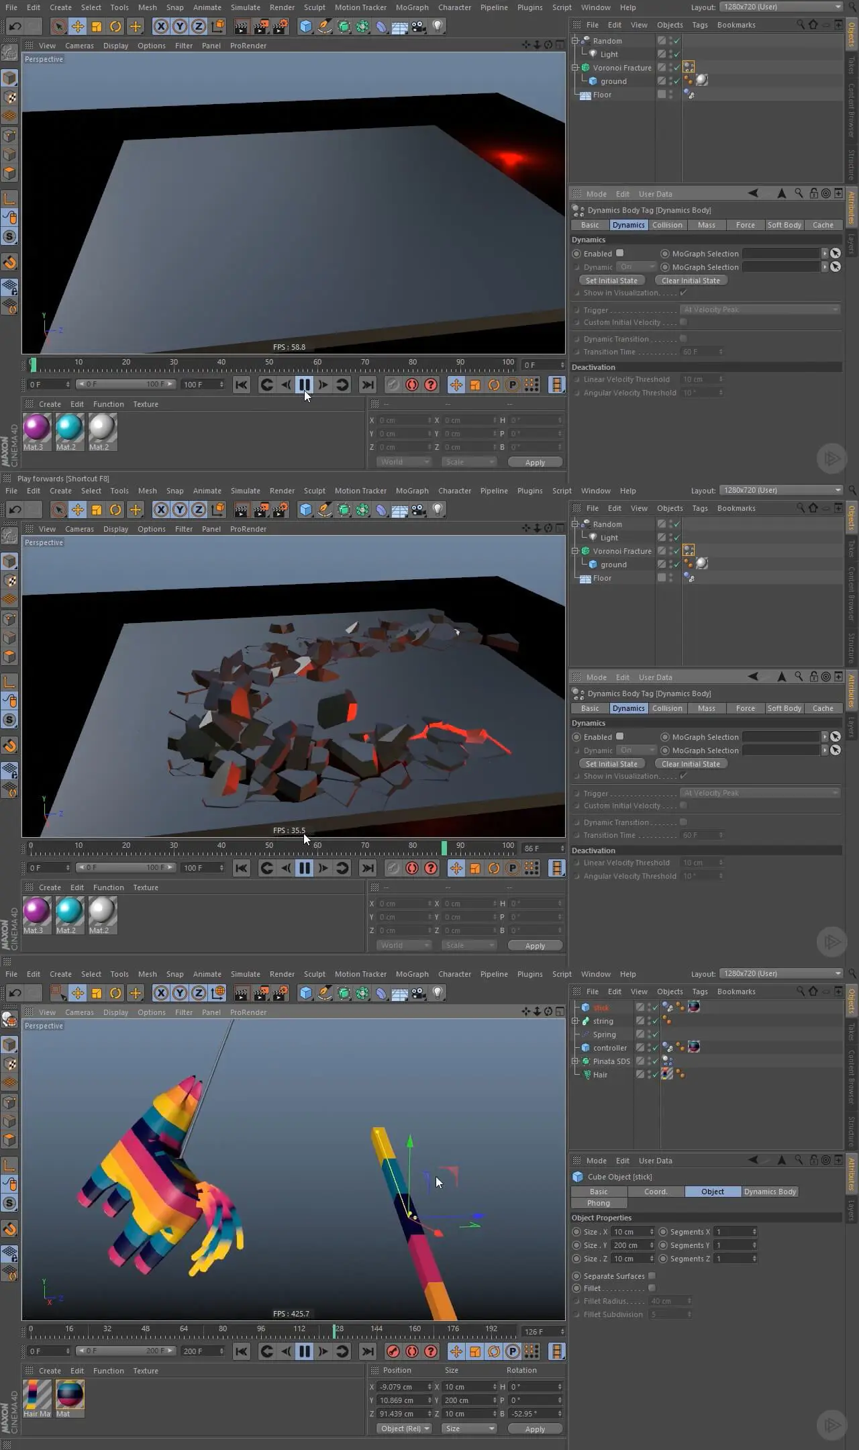Expand the string object tree
Image resolution: width=859 pixels, height=1450 pixels.
tap(575, 1021)
